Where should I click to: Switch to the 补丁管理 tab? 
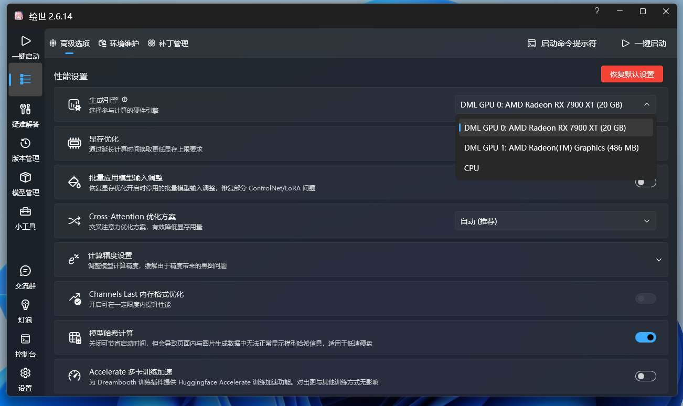tap(167, 44)
